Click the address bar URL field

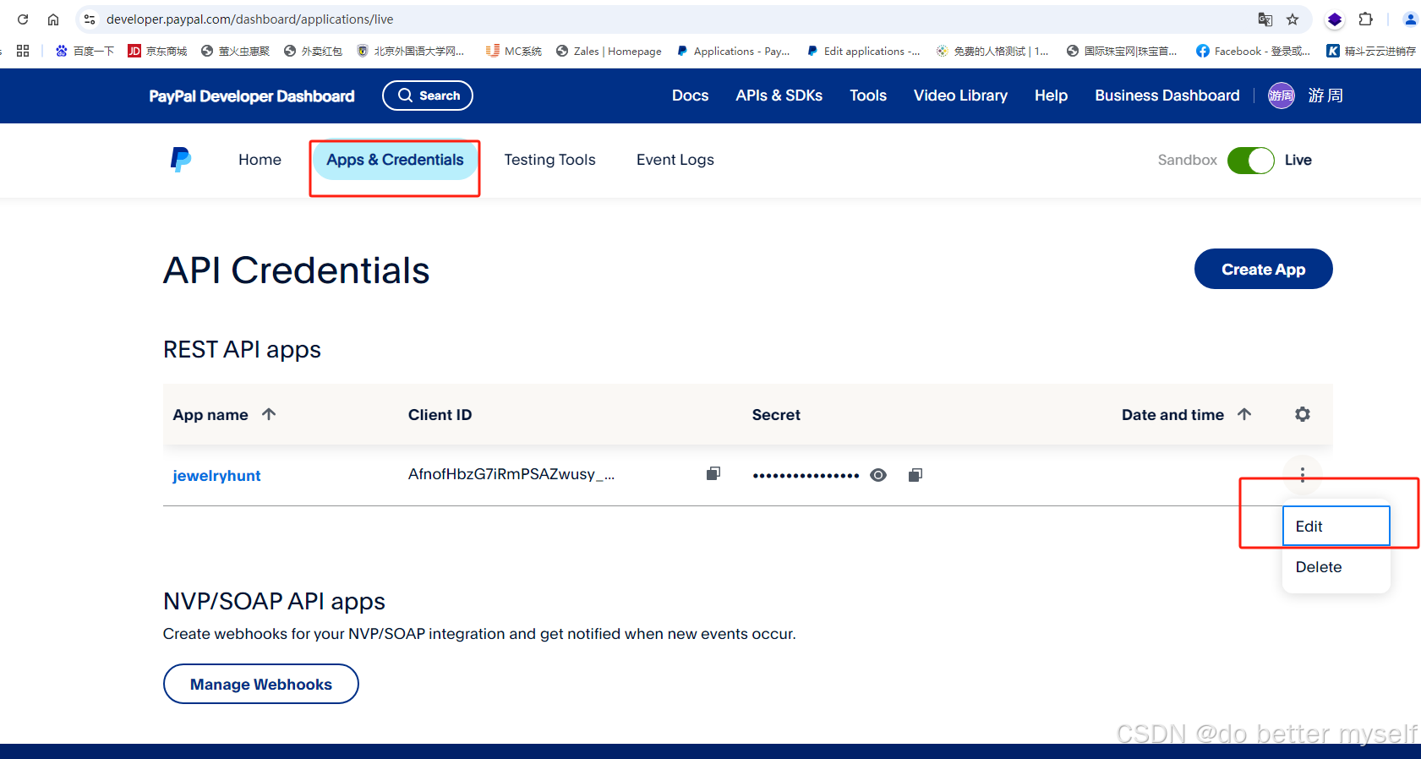click(x=249, y=19)
